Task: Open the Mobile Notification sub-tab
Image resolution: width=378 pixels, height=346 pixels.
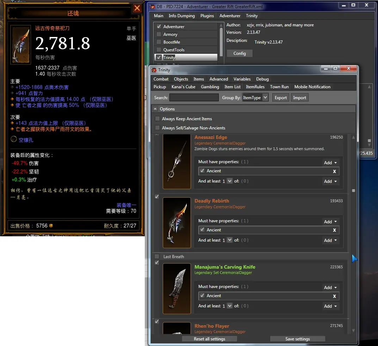Action: coord(312,86)
